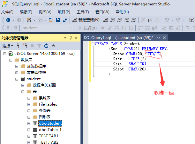Click the navigate Back arrow icon
The width and height of the screenshot is (195, 144).
(x=8, y=20)
